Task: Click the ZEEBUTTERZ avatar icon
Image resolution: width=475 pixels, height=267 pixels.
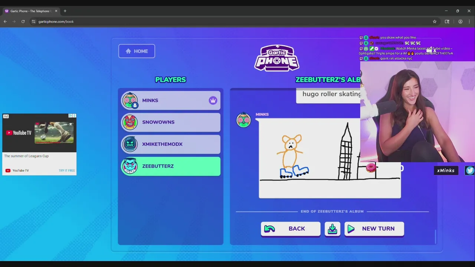Action: 130,166
